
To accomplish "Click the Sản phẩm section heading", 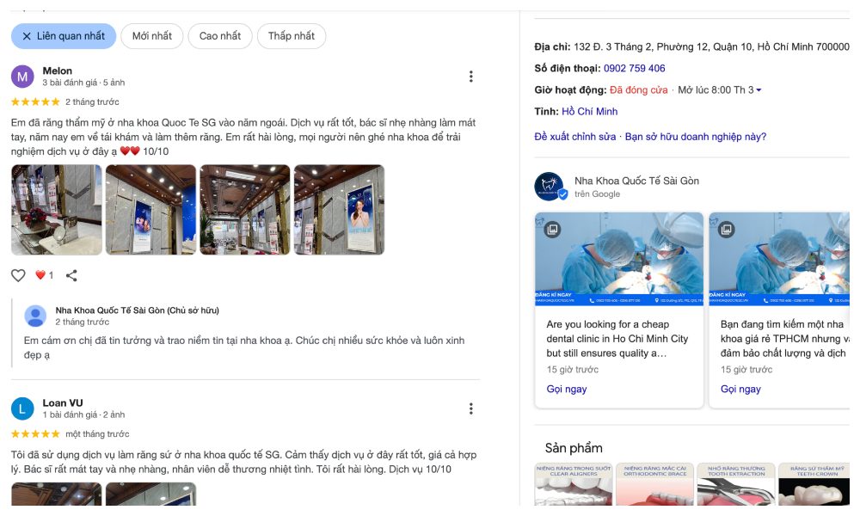I will [574, 448].
